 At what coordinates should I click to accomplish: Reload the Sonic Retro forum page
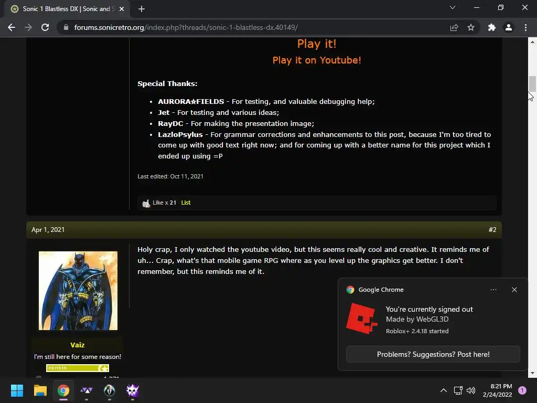45,27
